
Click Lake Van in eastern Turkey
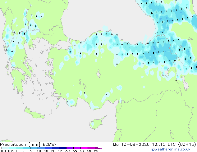[x=167, y=73]
